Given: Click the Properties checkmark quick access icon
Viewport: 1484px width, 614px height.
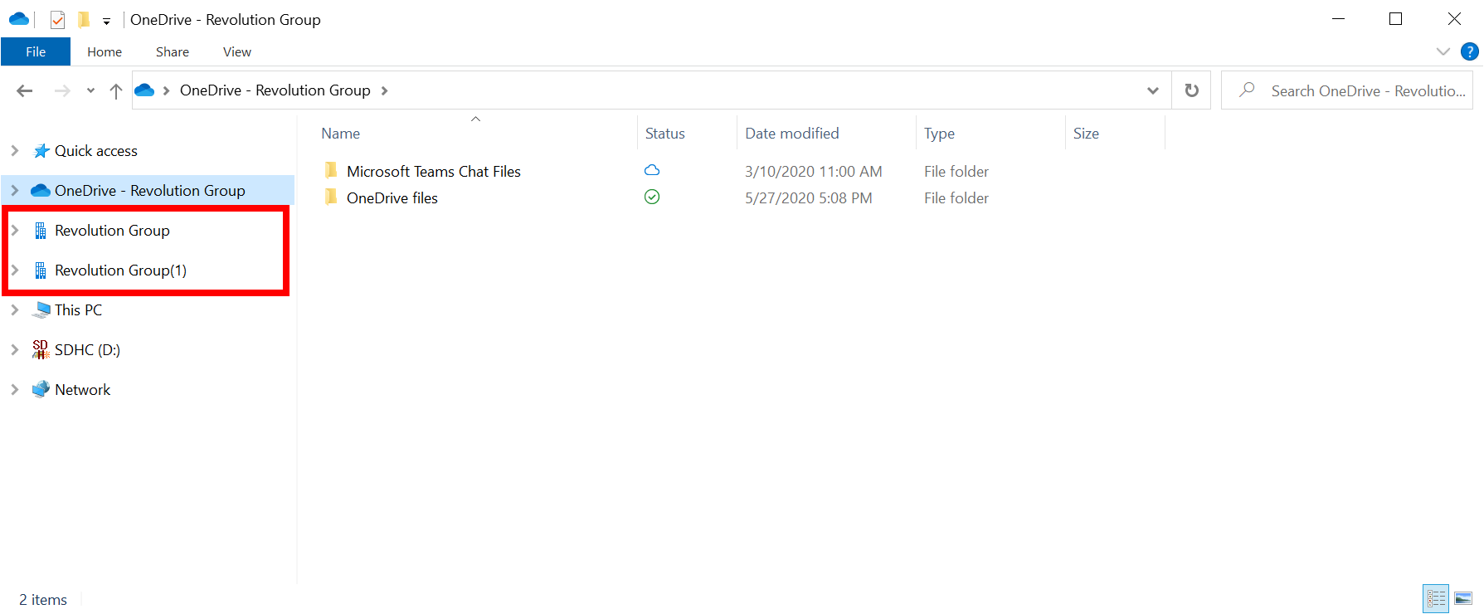Looking at the screenshot, I should point(57,19).
